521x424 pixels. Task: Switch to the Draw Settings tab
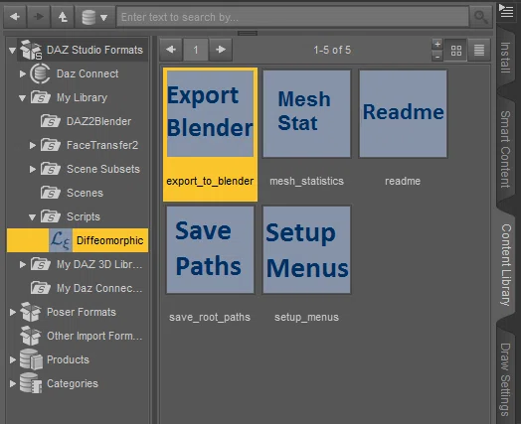click(505, 380)
